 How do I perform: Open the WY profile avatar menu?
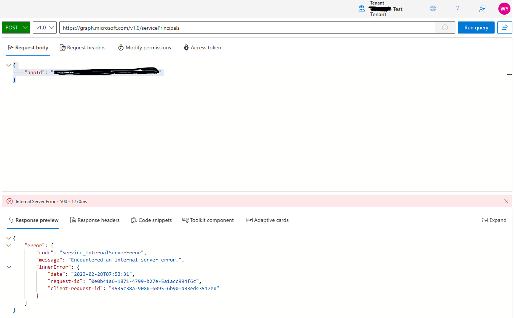click(x=504, y=8)
